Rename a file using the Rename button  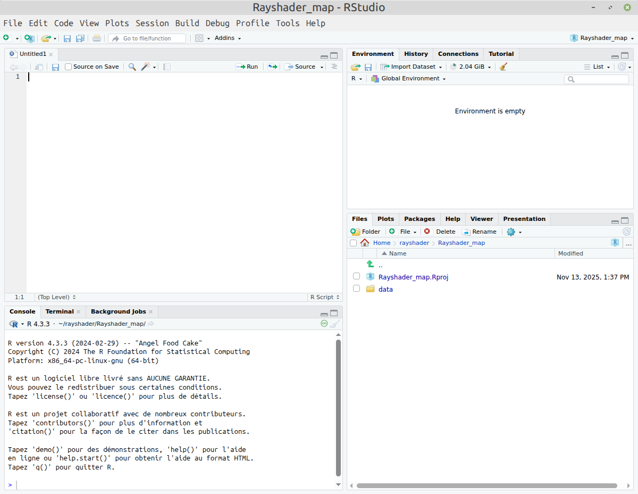(480, 232)
